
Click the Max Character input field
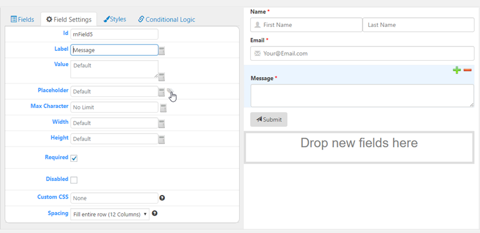115,107
